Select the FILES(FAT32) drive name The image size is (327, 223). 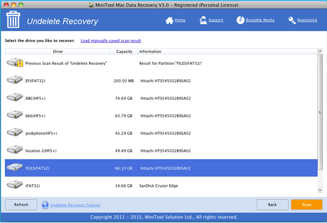coord(37,168)
